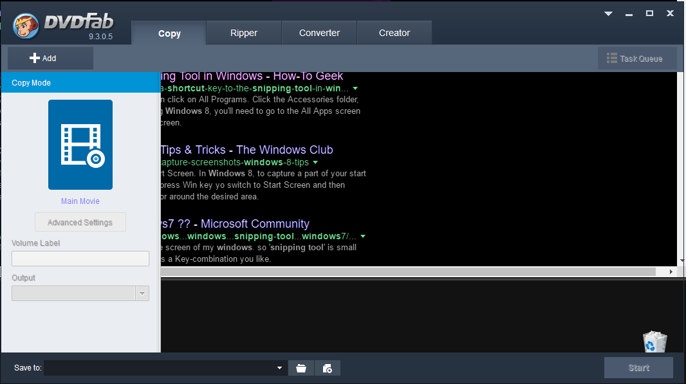The width and height of the screenshot is (686, 384).
Task: Click the Volume Label input field
Action: 80,259
